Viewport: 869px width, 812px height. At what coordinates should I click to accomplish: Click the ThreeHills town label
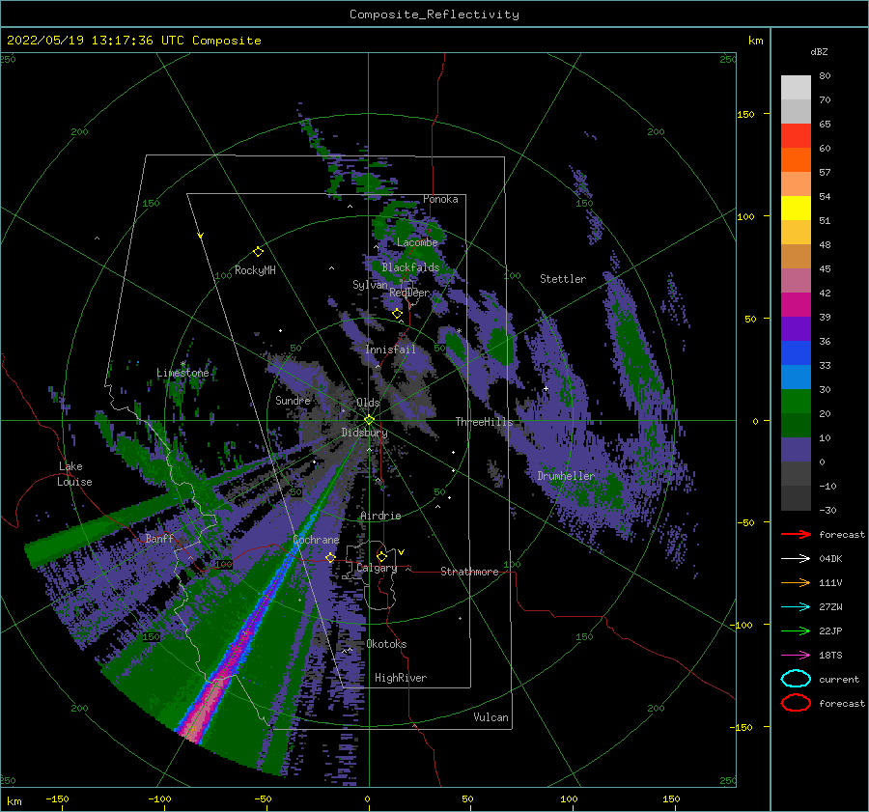tap(484, 422)
